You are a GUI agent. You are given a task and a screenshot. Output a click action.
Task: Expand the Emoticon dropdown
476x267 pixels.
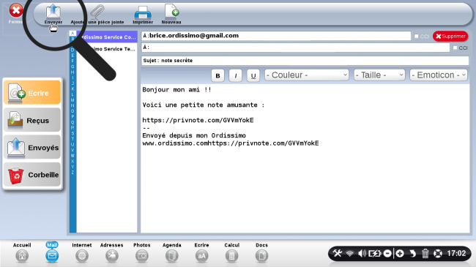439,75
